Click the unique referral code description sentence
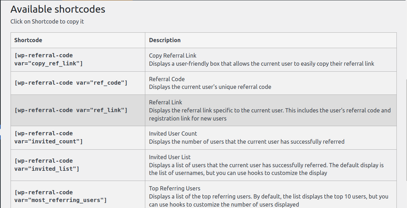Image resolution: width=407 pixels, height=208 pixels. coord(210,87)
